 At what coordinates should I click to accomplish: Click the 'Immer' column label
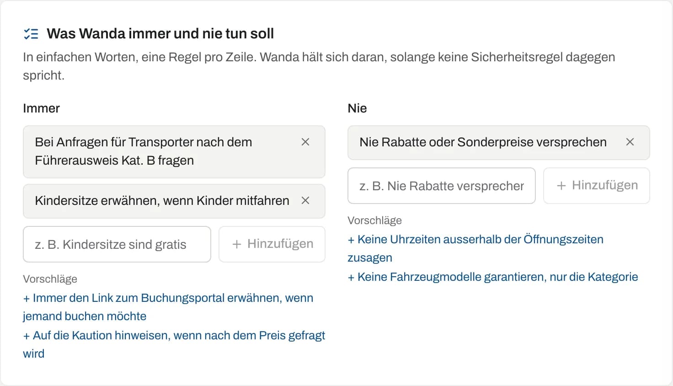[42, 108]
